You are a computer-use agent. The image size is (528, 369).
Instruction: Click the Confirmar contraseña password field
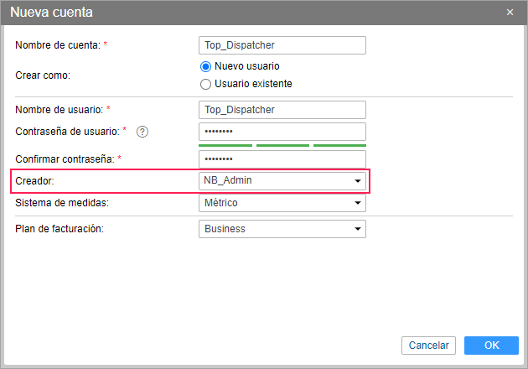tap(282, 159)
